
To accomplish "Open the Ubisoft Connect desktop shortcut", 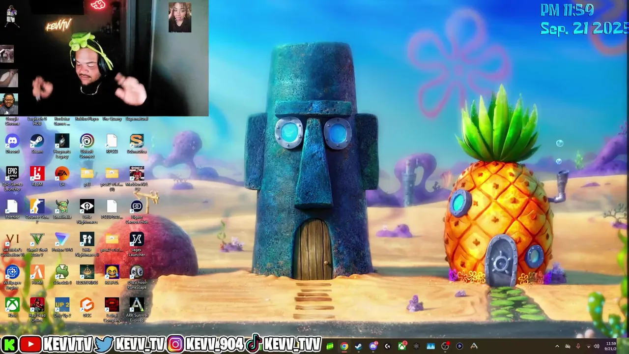I will (87, 146).
